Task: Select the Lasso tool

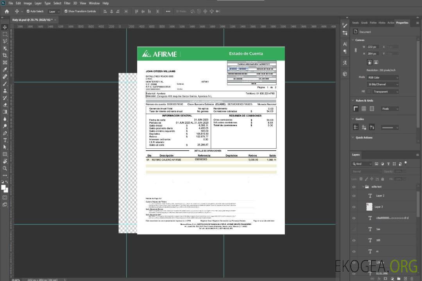Action: (5, 41)
